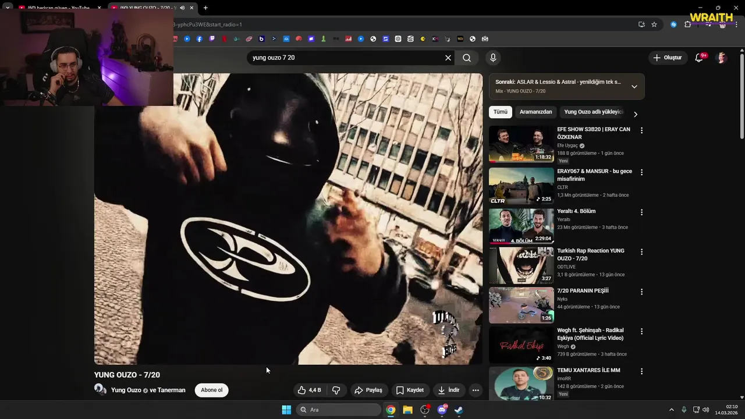
Task: Open the taskbar clock and date
Action: click(x=726, y=410)
